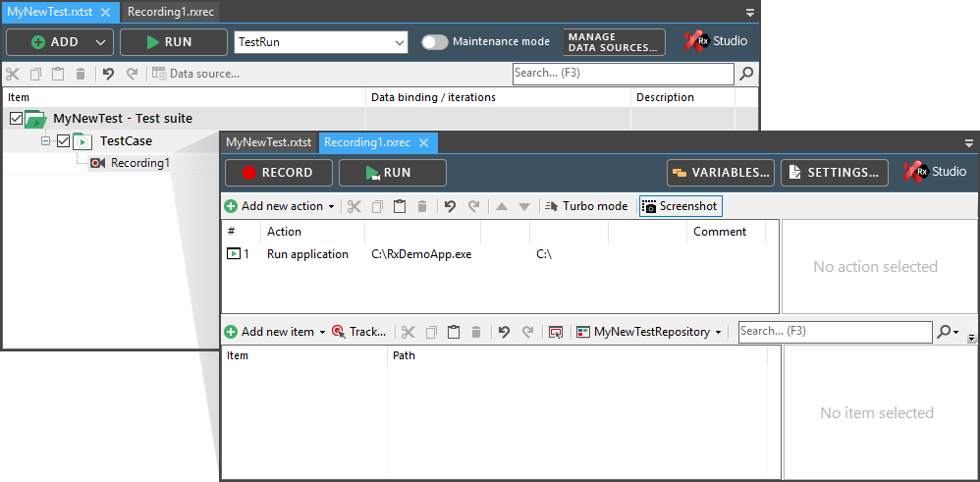980x482 pixels.
Task: Open the ADD button dropdown arrow
Action: click(x=101, y=42)
